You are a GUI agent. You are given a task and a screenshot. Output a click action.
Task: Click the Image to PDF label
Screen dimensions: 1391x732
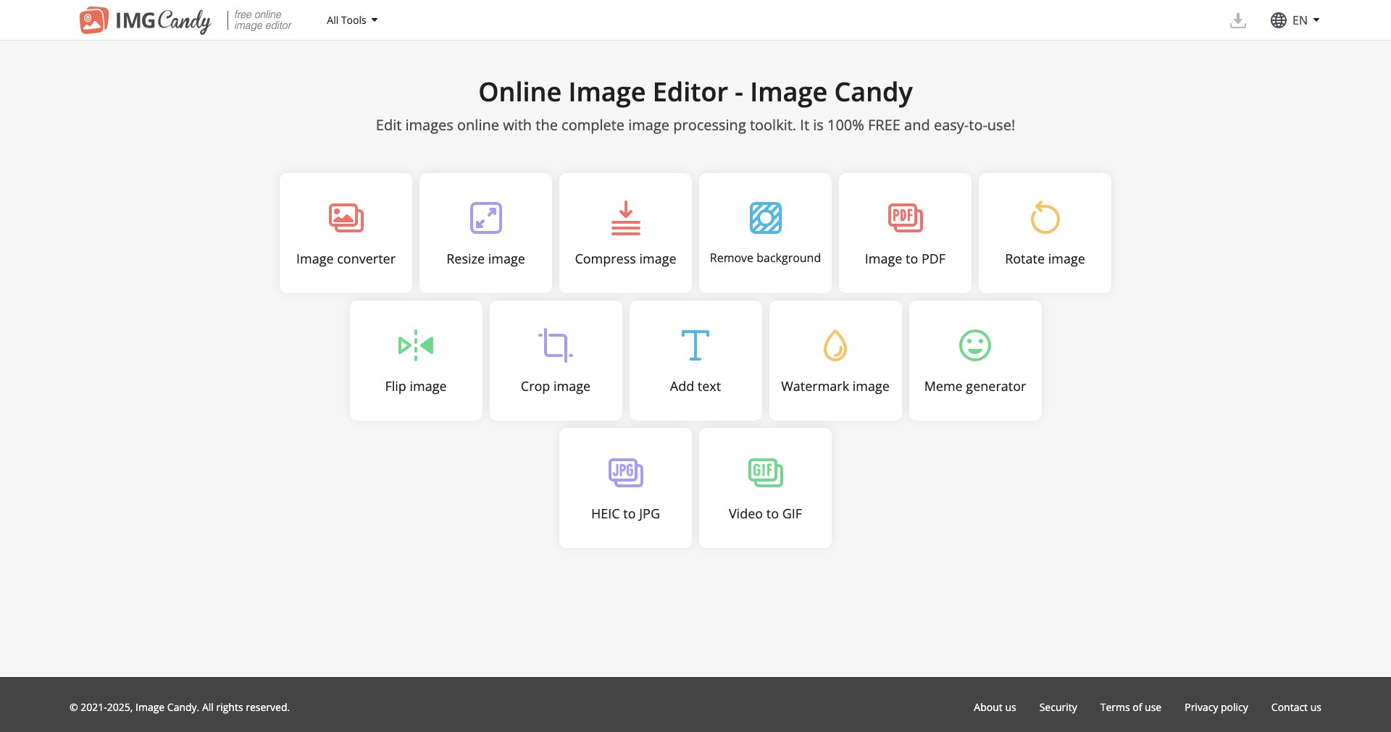click(x=905, y=259)
